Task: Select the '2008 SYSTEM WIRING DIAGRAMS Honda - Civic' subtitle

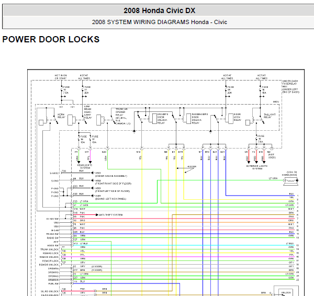Action: coord(160,22)
